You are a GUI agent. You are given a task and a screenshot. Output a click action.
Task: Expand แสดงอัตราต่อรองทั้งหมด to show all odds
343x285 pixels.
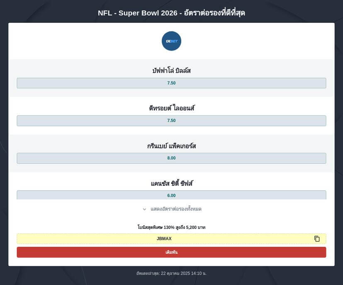pos(176,209)
